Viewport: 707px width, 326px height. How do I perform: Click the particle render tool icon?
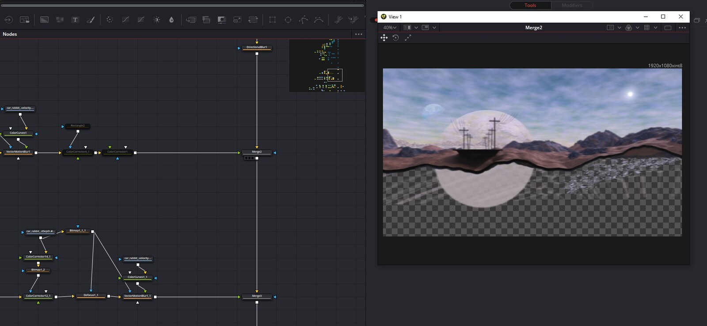[x=353, y=20]
